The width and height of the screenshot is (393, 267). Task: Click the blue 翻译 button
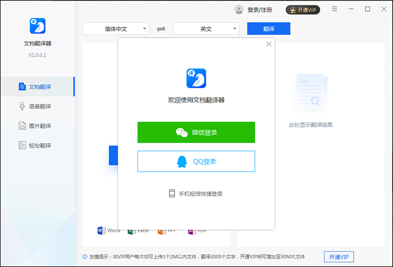coord(269,29)
